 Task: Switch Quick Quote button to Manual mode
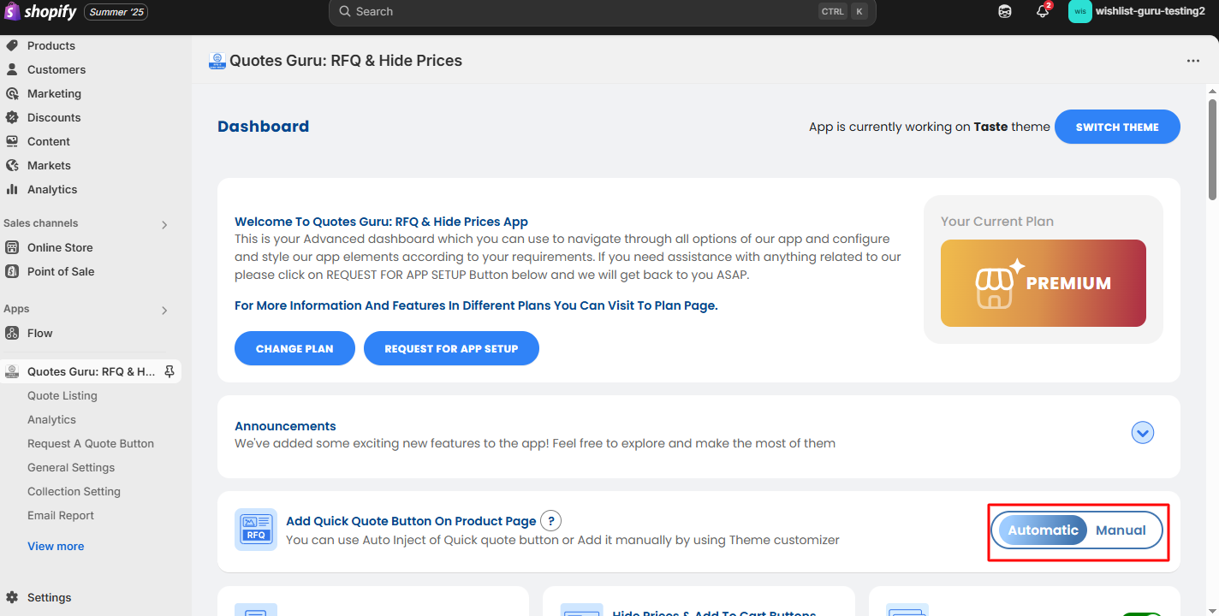[x=1121, y=530]
